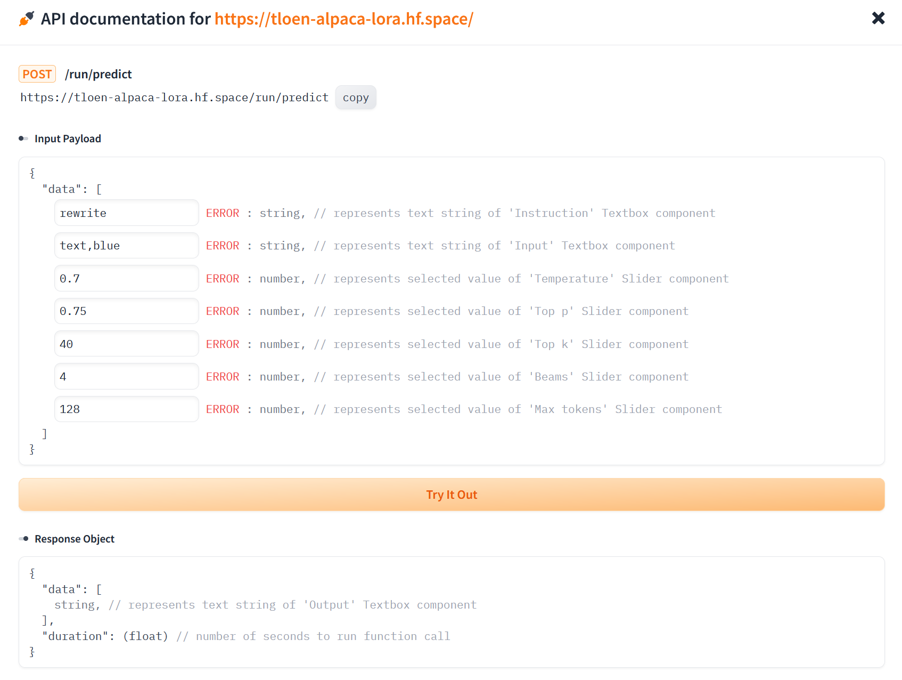Click the Response Object section indicator icon
Screen dimensions: 902x680
[23, 538]
